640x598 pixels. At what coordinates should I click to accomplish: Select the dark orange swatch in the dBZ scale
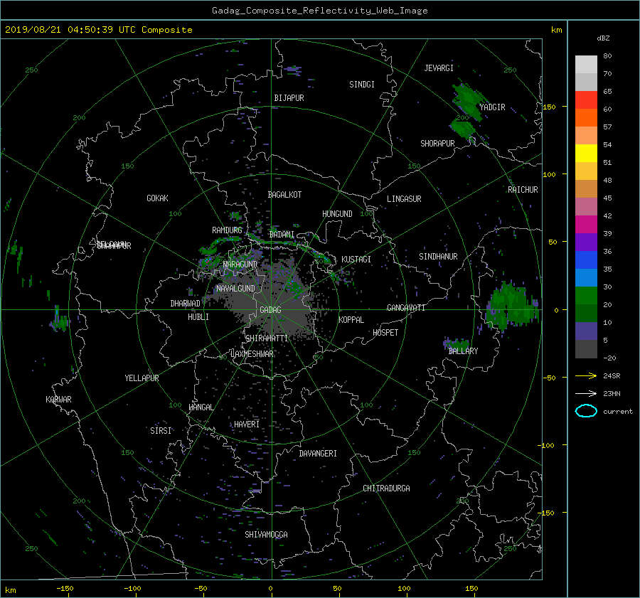[x=586, y=117]
